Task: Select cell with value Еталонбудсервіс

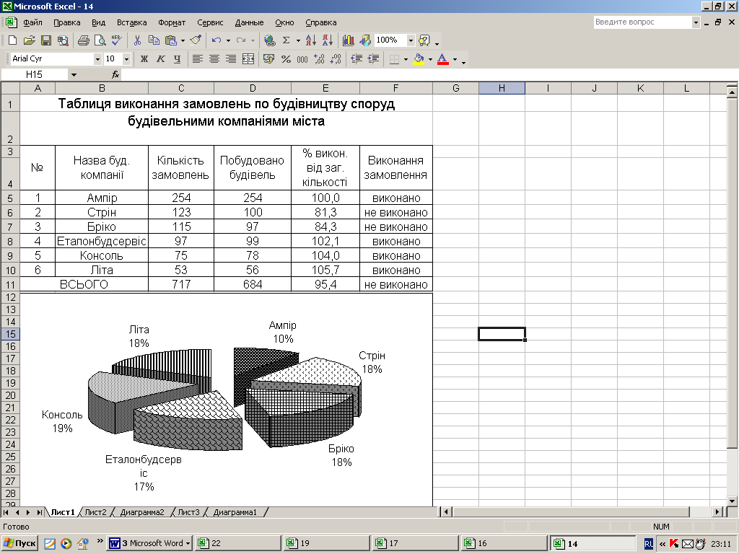Action: [101, 241]
